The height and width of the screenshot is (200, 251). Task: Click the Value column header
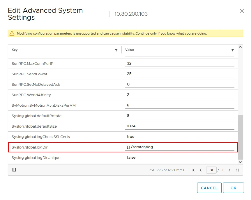(130, 50)
